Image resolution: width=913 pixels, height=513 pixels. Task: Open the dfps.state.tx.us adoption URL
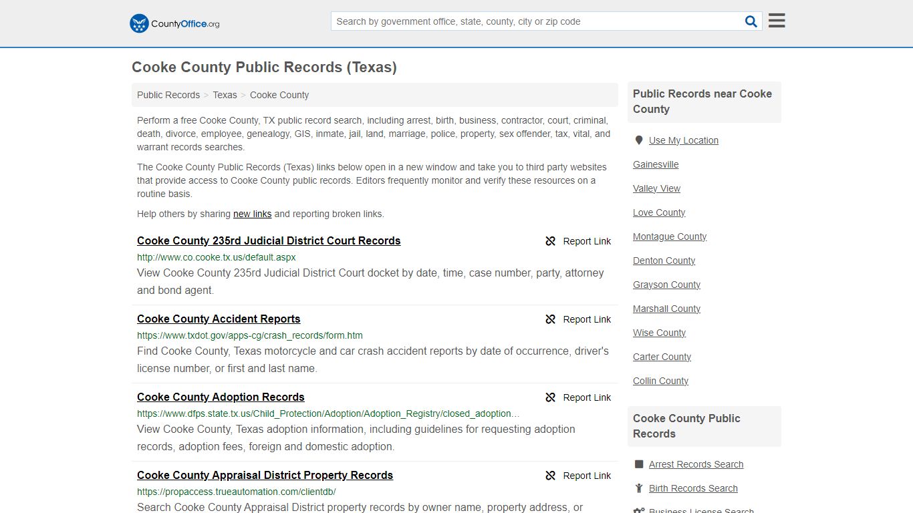pyautogui.click(x=328, y=413)
